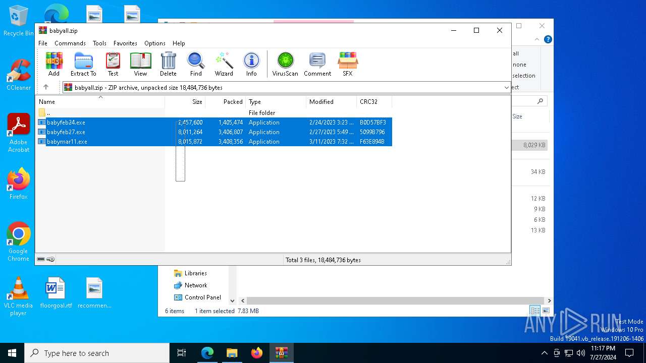646x363 pixels.
Task: Open the Commands menu
Action: point(70,43)
